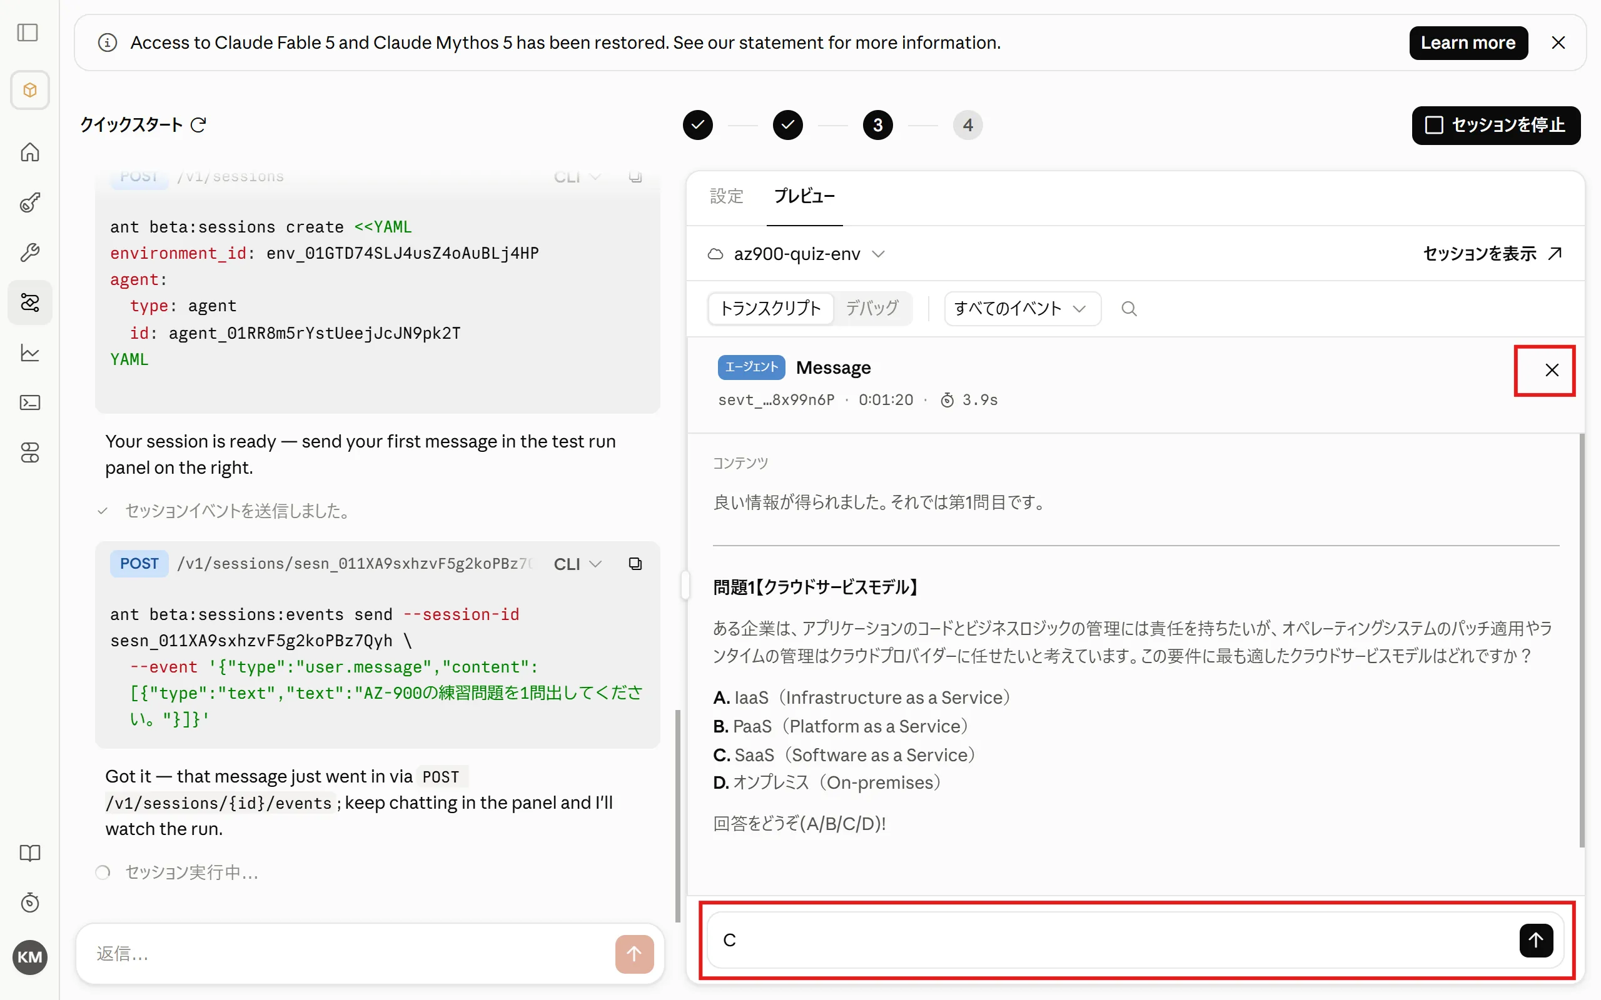
Task: Click the quickstart pane vertical scrollbar
Action: pos(677,816)
